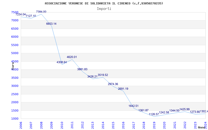The width and height of the screenshot is (208, 130).
Task: Select data label 7127.10
Action: point(31,16)
